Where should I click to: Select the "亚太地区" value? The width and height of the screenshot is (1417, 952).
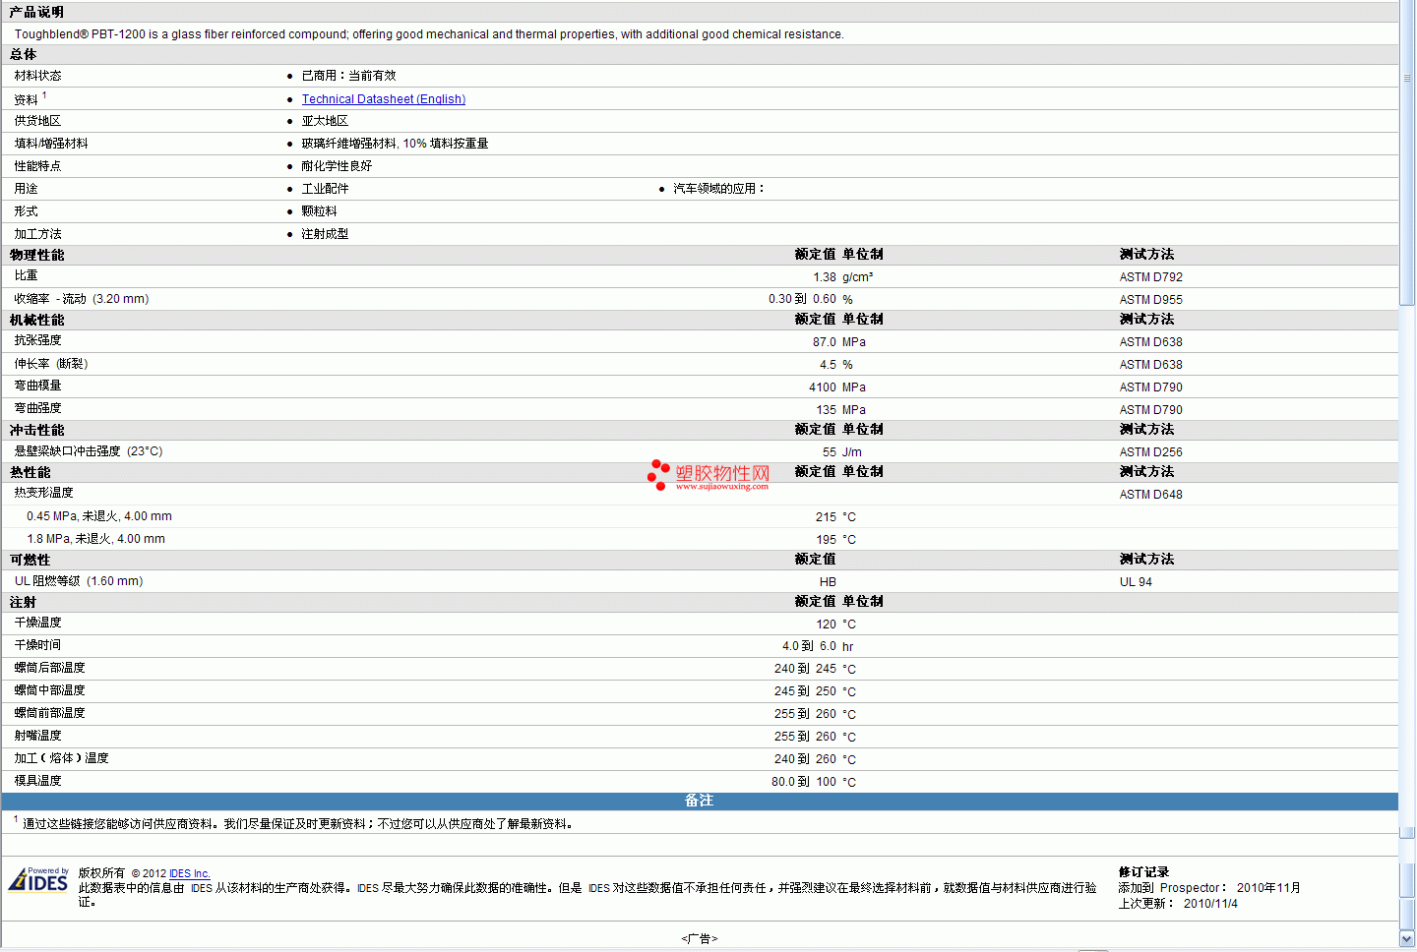[325, 121]
